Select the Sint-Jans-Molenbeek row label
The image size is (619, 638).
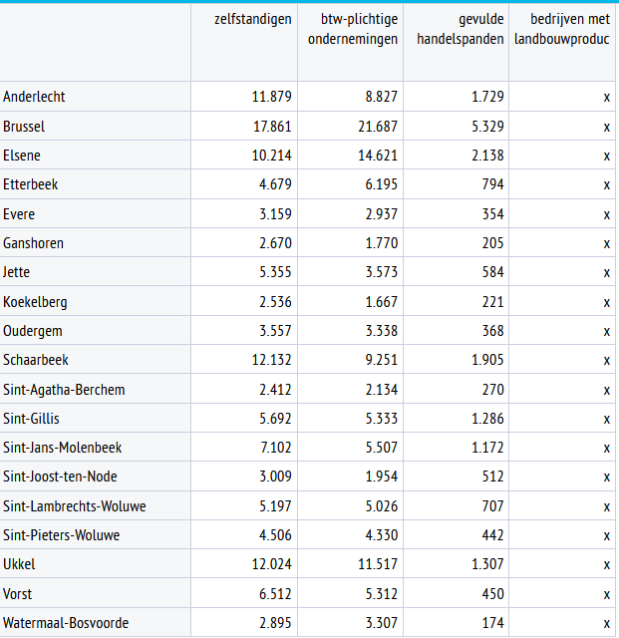63,448
